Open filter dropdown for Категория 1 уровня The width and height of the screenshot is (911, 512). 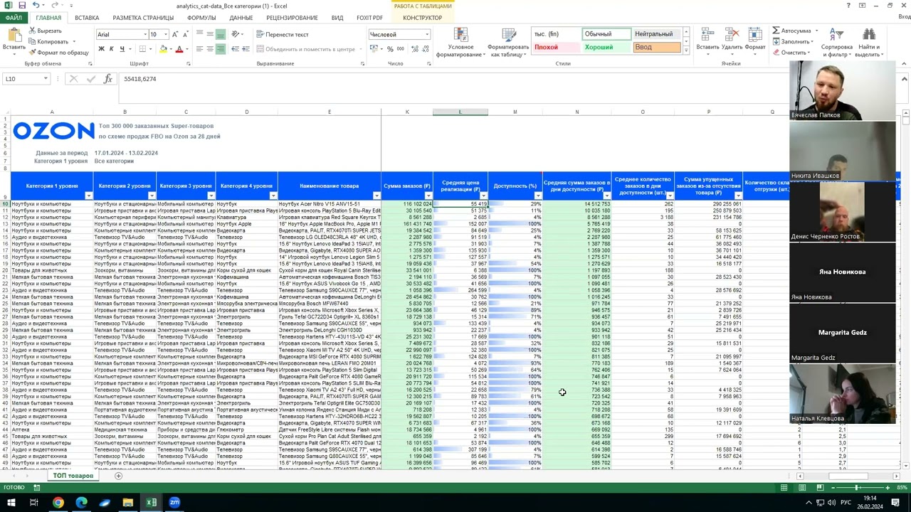point(88,196)
